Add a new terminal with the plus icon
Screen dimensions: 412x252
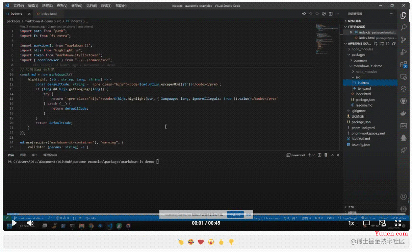[x=309, y=155]
